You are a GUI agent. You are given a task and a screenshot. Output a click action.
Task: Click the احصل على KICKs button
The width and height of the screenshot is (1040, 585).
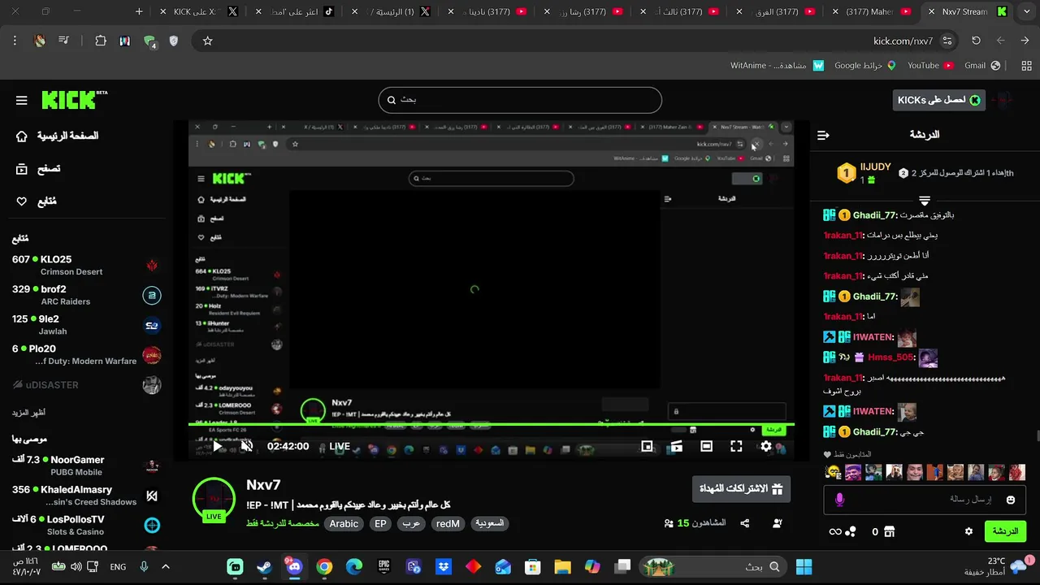pos(938,100)
